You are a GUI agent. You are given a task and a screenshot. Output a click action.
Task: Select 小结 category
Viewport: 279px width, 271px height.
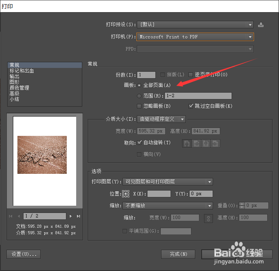pos(45,99)
